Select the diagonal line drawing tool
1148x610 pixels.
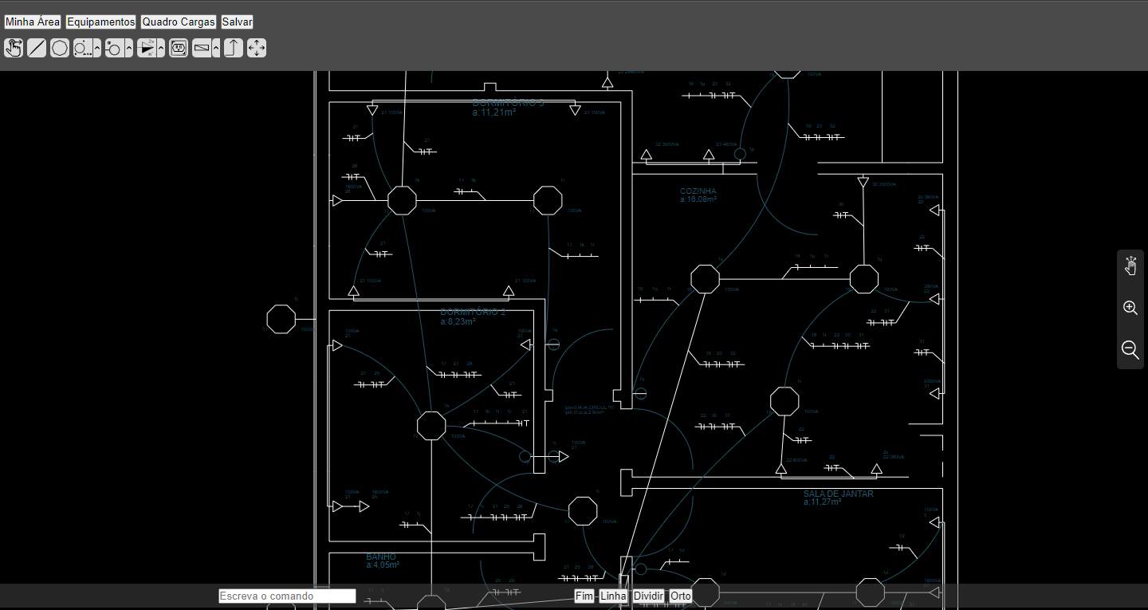point(37,48)
